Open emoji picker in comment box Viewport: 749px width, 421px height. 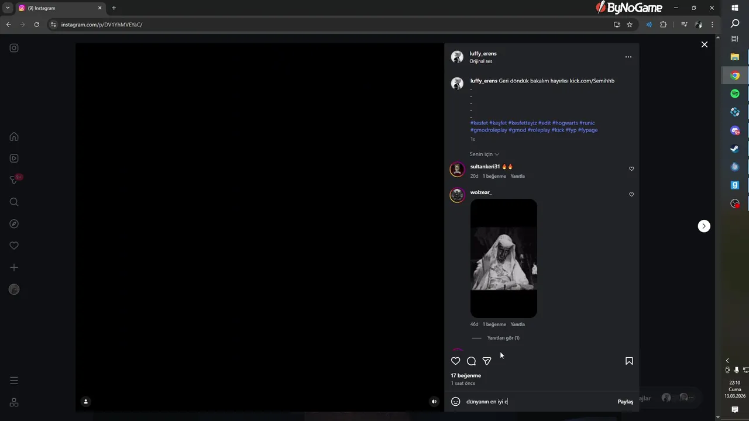(455, 402)
